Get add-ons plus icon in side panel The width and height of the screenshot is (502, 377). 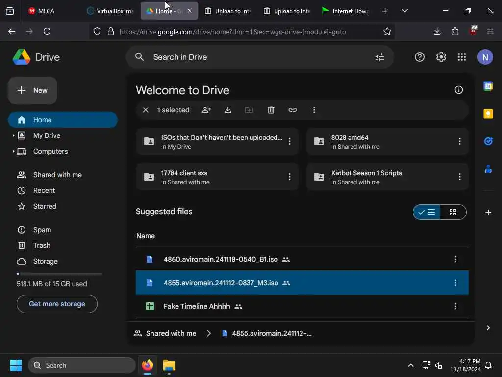[x=488, y=213]
